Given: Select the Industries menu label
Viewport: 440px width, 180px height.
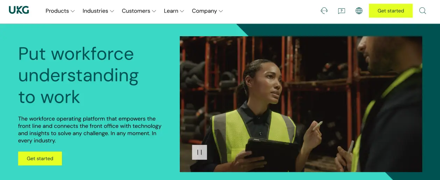Looking at the screenshot, I should [x=95, y=11].
